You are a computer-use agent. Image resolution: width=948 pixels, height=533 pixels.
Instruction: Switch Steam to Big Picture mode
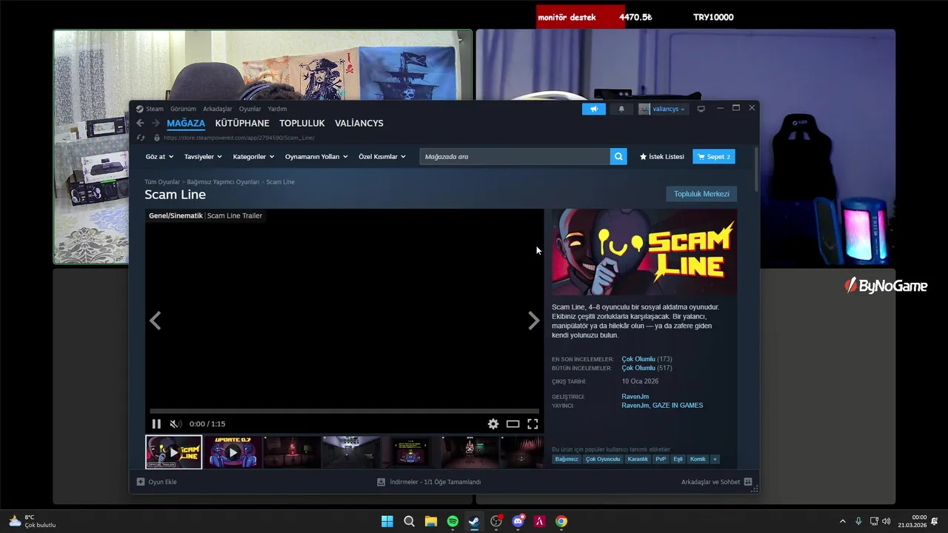(x=701, y=109)
